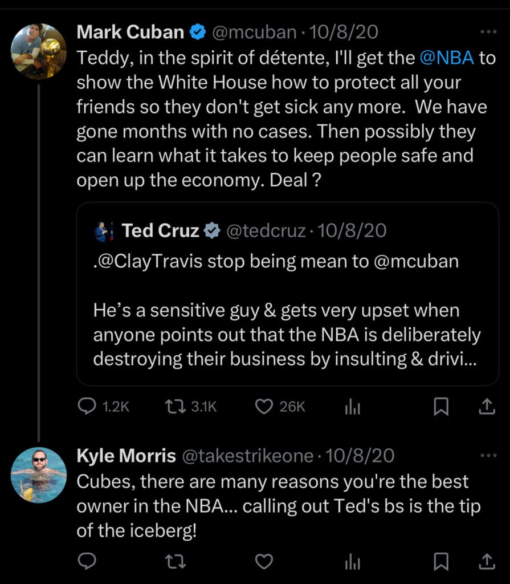This screenshot has height=584, width=510.
Task: Like Mark Cuban's tweet
Action: (264, 406)
